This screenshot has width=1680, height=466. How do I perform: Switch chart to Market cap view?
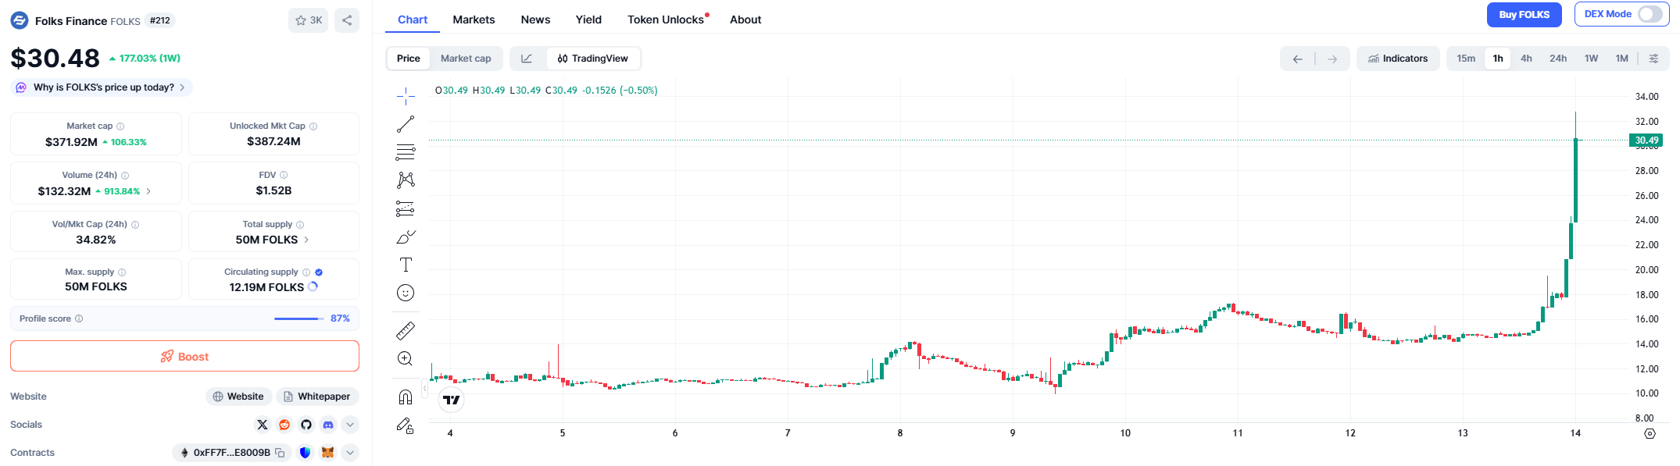pos(466,59)
